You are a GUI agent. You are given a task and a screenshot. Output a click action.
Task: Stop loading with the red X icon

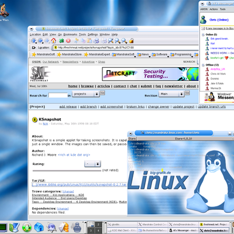[x=68, y=41]
